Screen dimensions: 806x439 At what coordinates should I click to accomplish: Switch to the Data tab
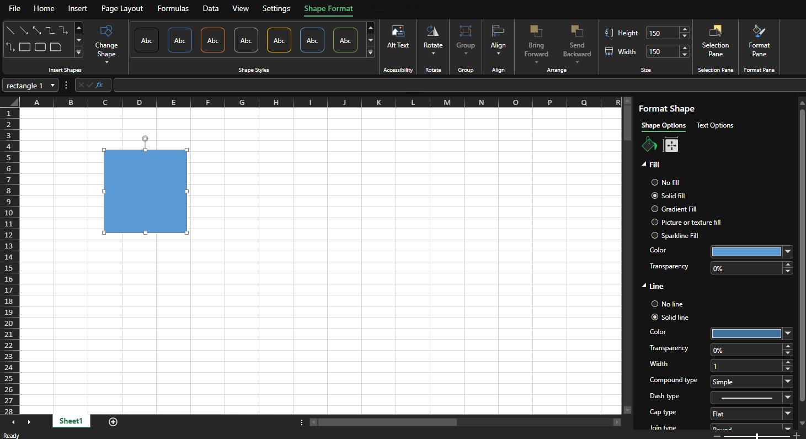pos(210,8)
